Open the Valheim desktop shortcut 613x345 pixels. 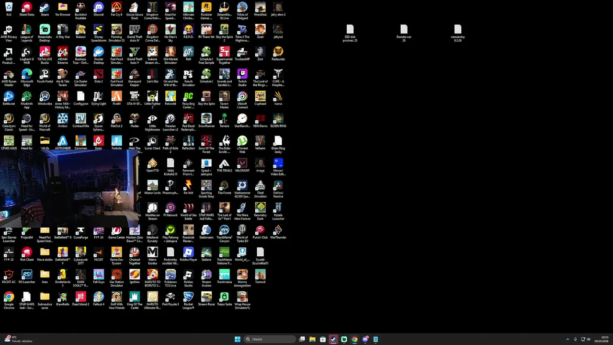(260, 143)
